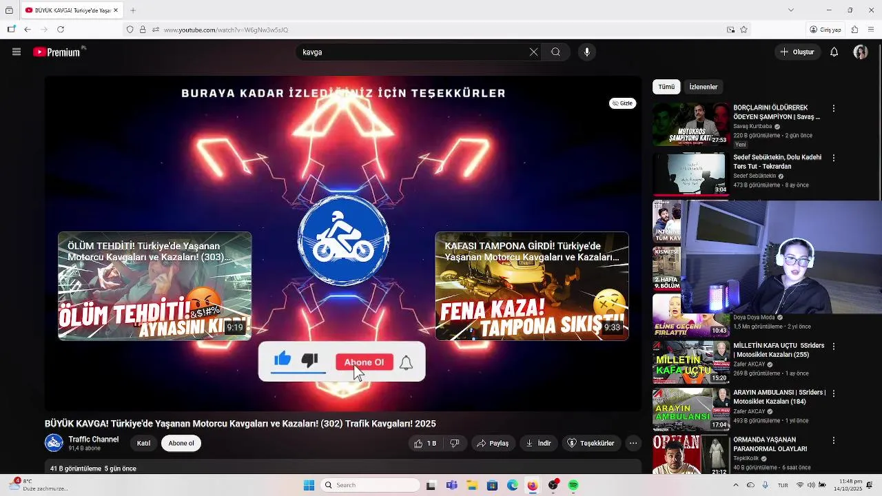Open options for BORÇLARINI ÖLDÜREREK video

pyautogui.click(x=834, y=109)
